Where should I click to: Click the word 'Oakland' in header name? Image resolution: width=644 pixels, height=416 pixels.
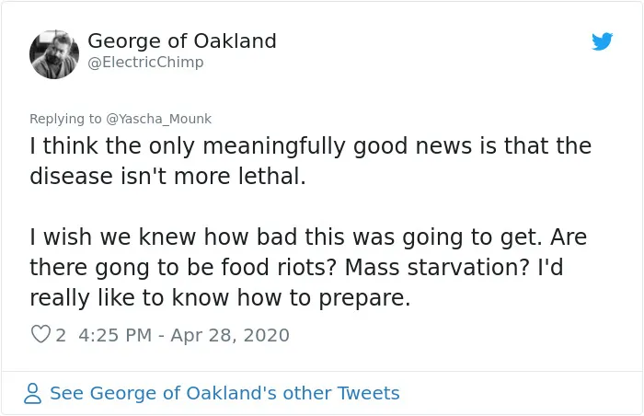click(235, 40)
